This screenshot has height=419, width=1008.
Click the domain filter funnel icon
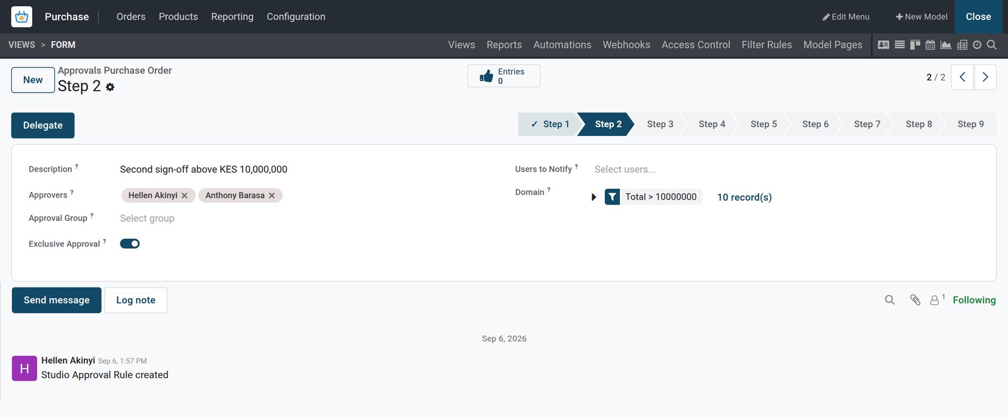point(612,197)
